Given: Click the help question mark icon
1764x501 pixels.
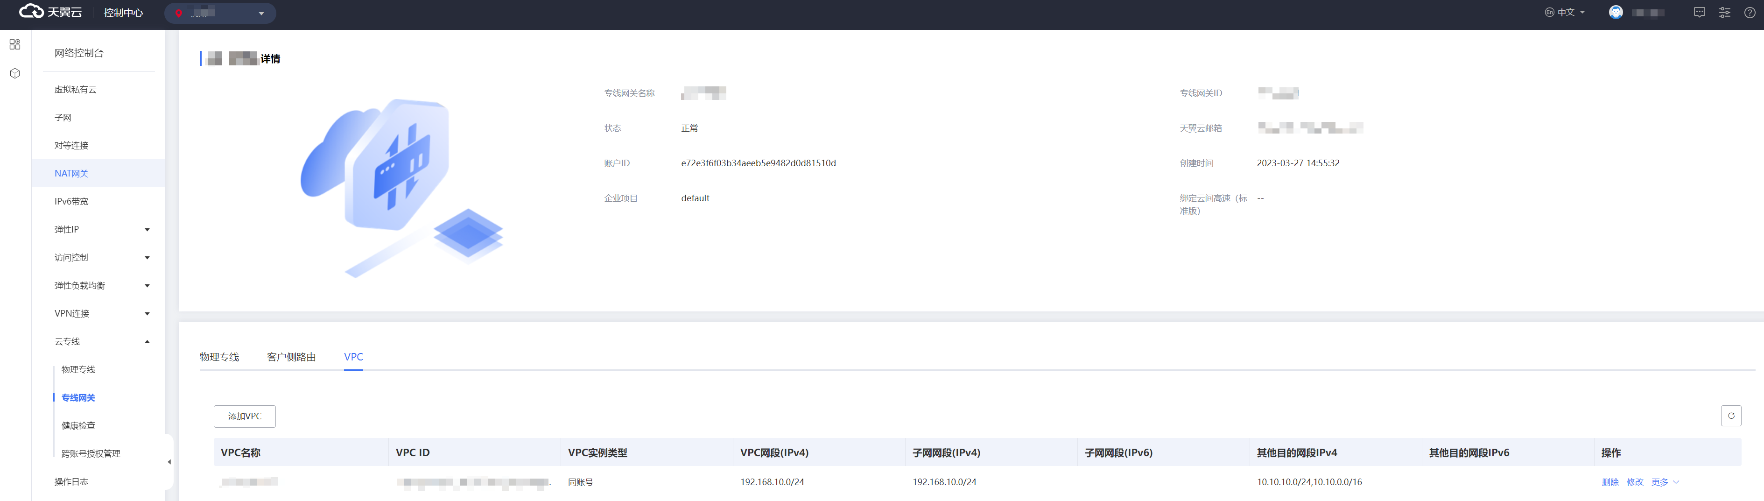Looking at the screenshot, I should (1750, 12).
